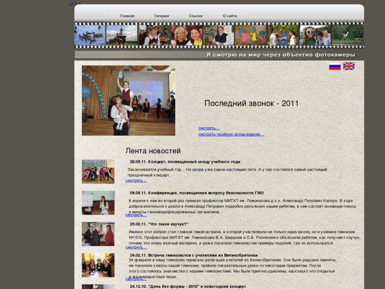The height and width of the screenshot is (289, 385).
Task: Open the Ссылки menu item
Action: click(x=196, y=16)
